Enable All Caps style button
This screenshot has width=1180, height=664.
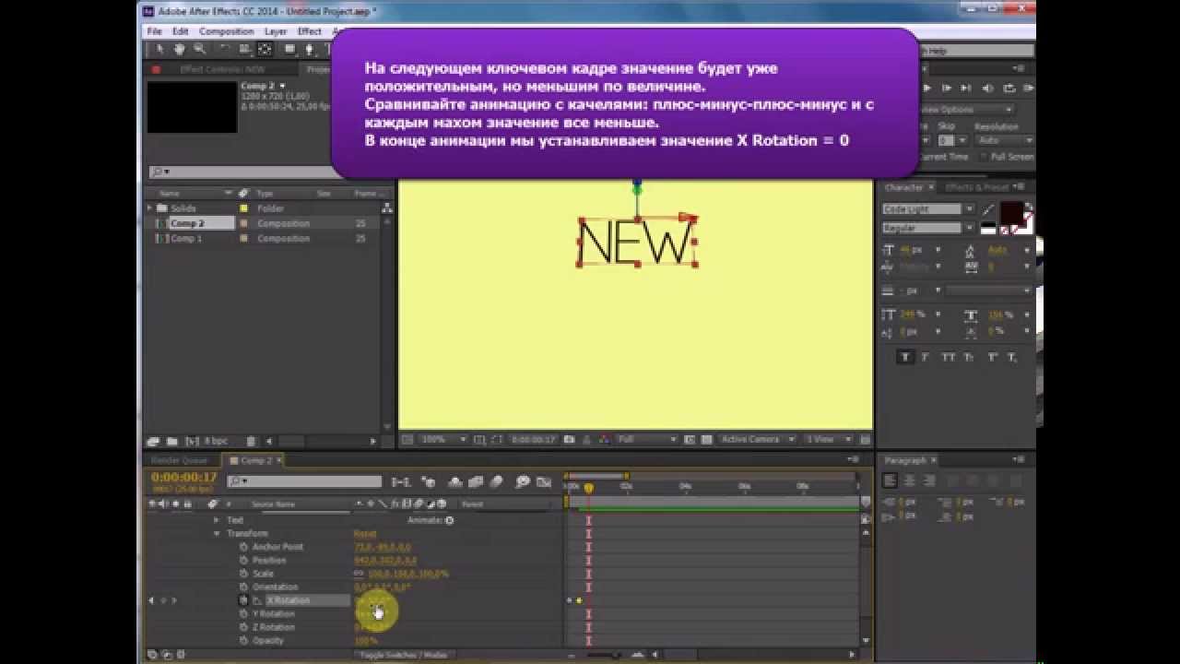949,358
